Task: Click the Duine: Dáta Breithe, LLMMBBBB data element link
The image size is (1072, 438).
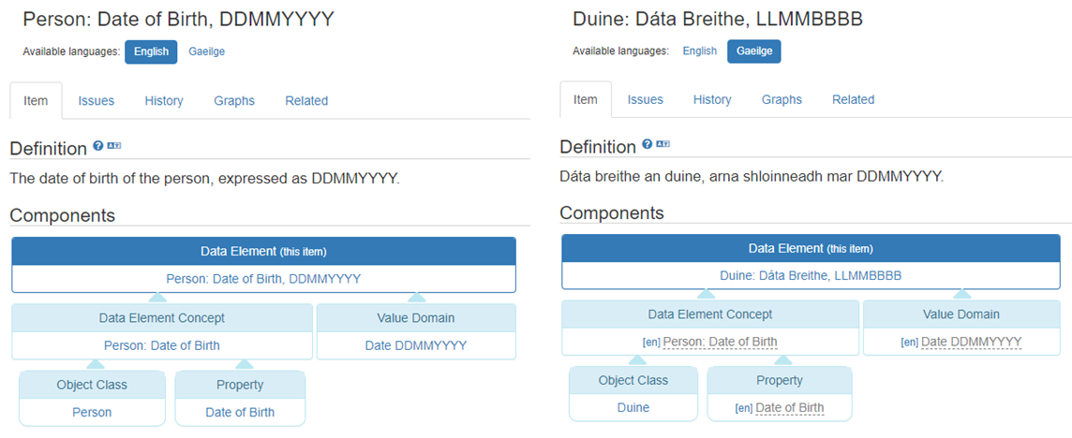Action: [x=811, y=276]
